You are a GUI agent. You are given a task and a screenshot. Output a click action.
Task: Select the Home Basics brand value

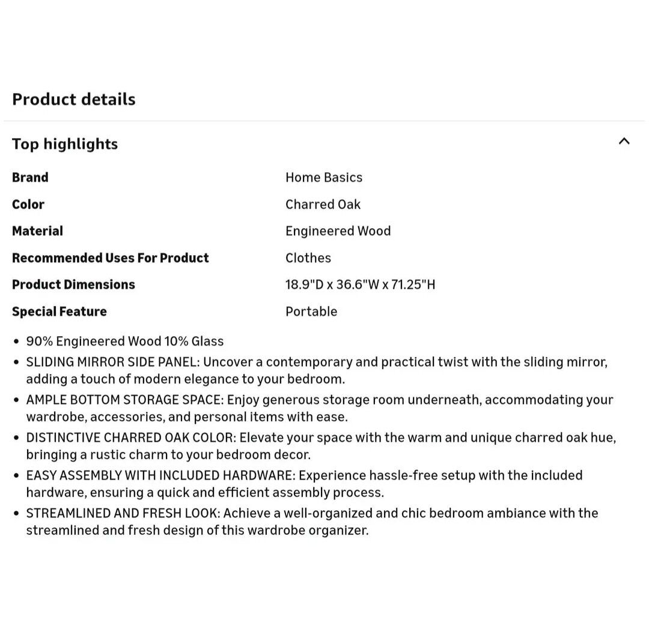pyautogui.click(x=324, y=178)
